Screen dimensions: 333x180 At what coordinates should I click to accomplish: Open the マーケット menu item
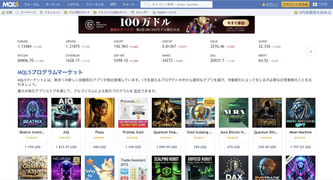point(53,5)
